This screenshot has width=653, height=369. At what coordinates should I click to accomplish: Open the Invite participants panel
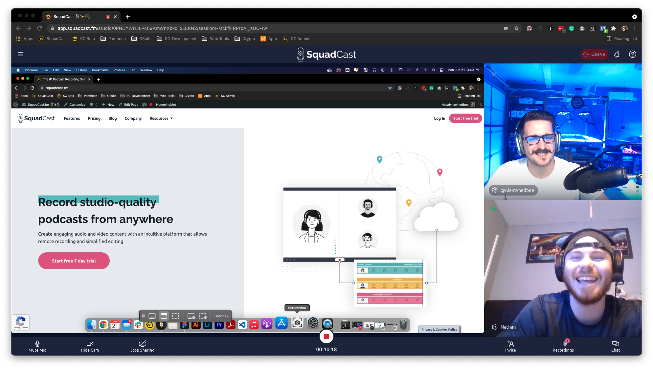(510, 346)
